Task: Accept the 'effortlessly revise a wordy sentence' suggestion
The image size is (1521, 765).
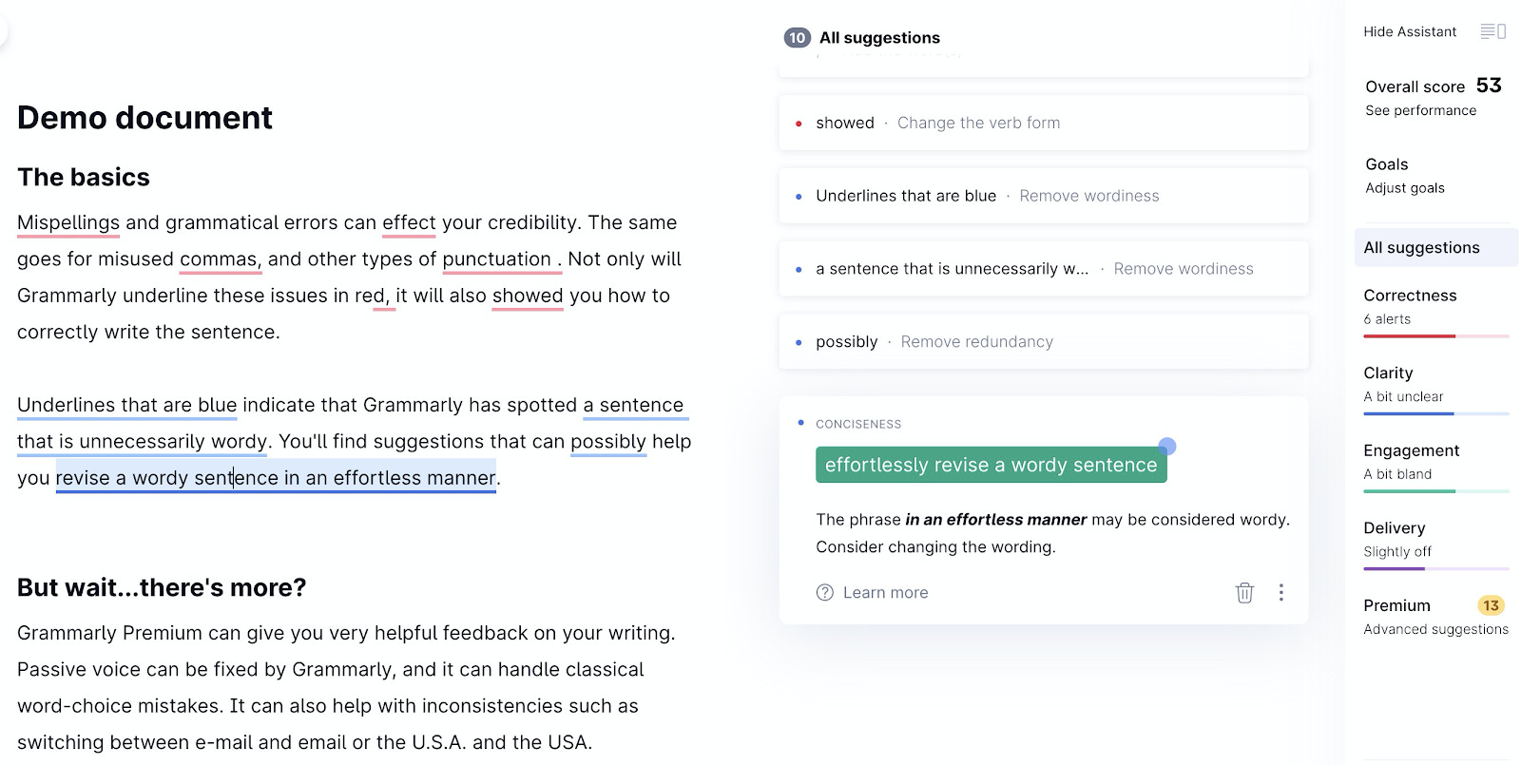Action: pos(990,465)
